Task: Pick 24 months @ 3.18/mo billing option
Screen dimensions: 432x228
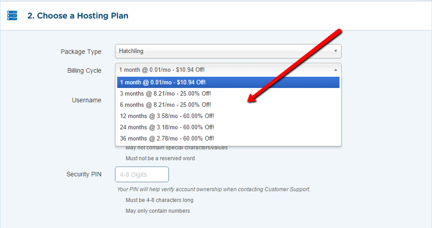Action: click(x=228, y=127)
